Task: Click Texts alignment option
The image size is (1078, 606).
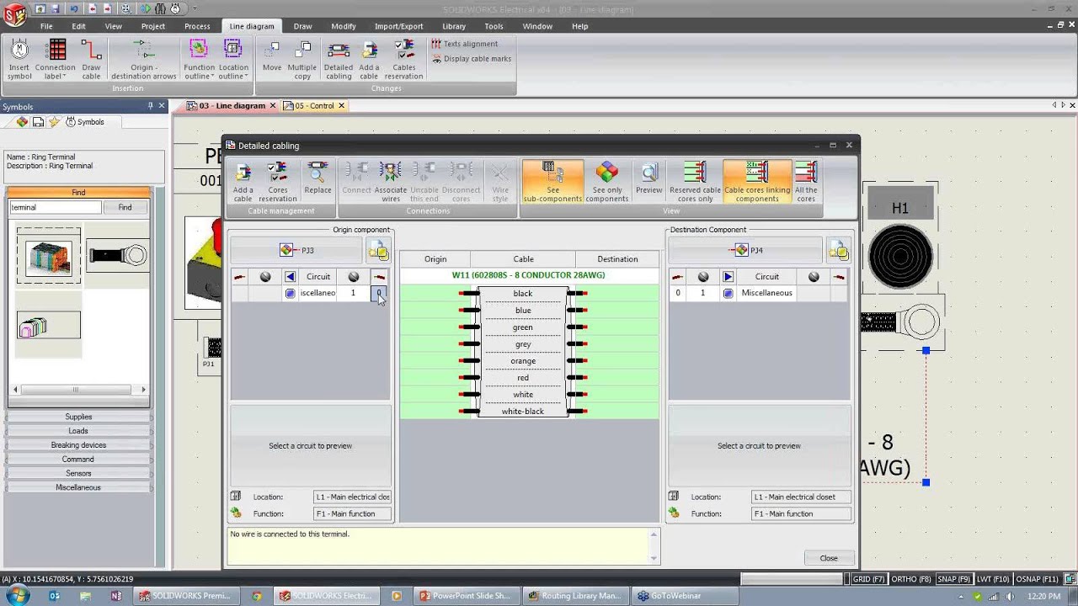Action: (x=465, y=44)
